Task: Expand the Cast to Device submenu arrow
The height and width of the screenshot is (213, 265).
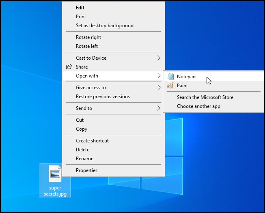Action: pyautogui.click(x=159, y=58)
